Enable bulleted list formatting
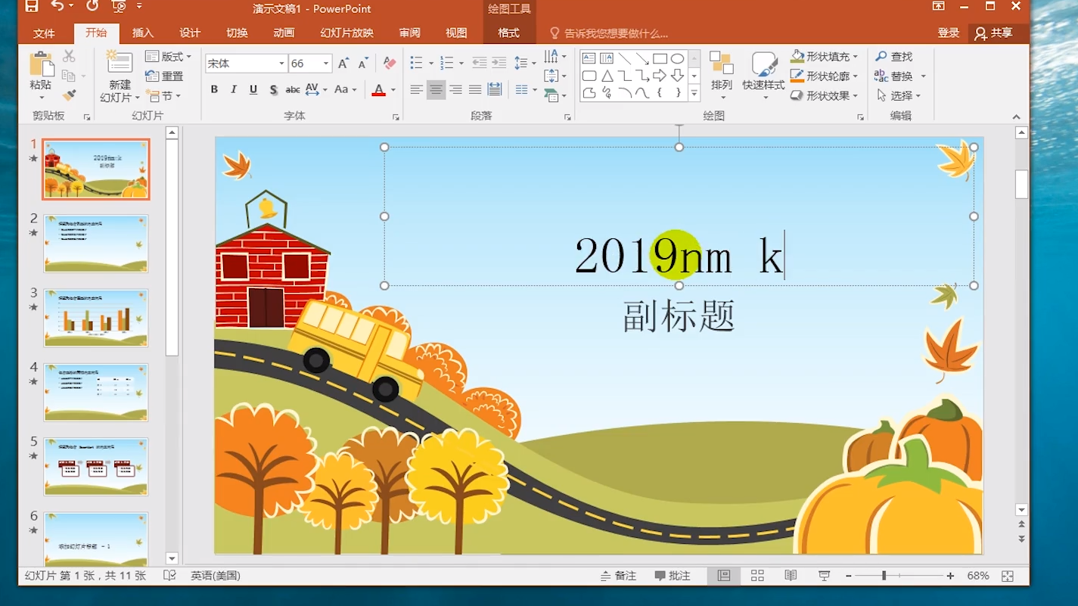The width and height of the screenshot is (1078, 606). tap(415, 63)
